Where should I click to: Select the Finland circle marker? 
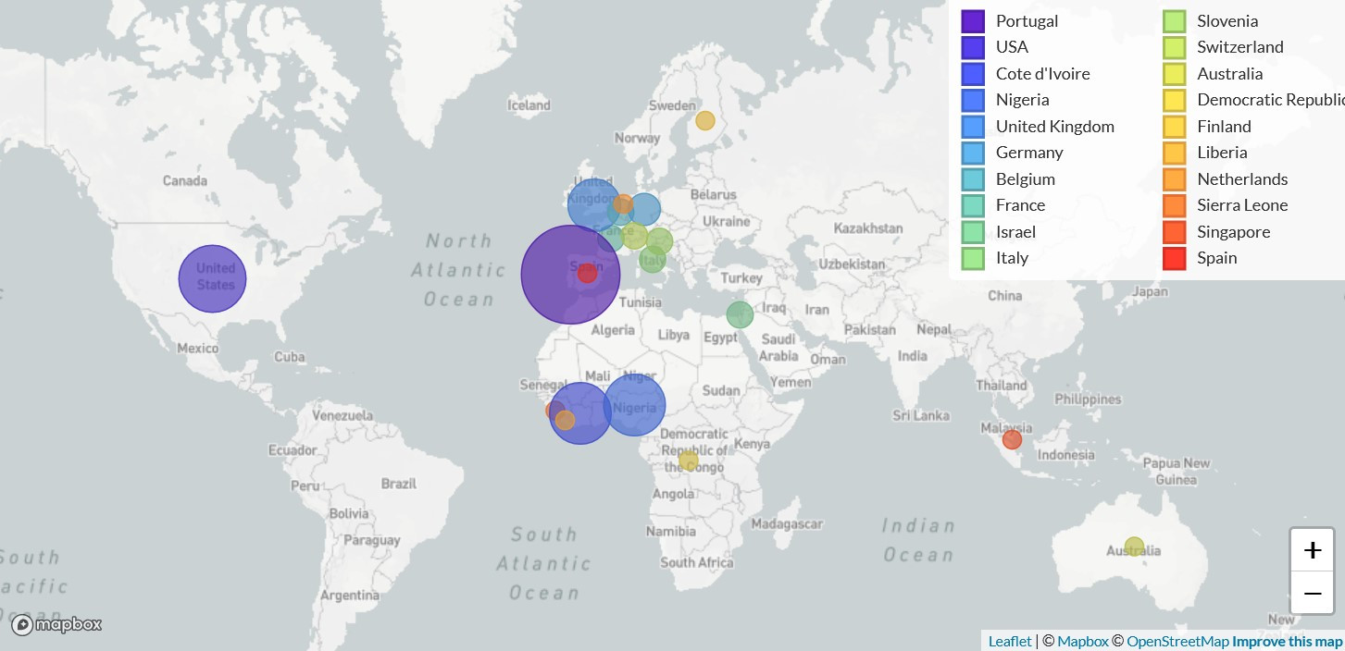(x=705, y=120)
